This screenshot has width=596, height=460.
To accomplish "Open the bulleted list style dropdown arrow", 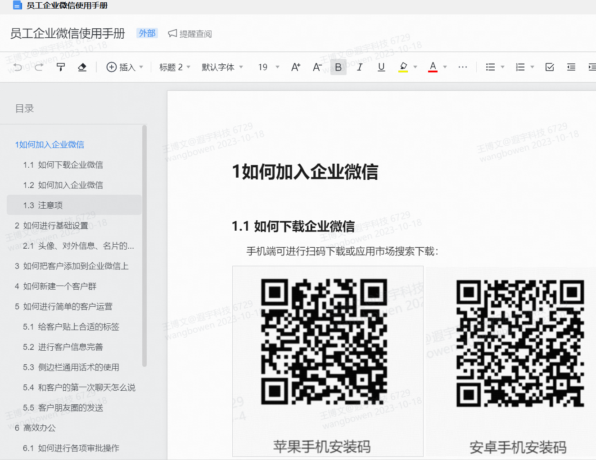I will coord(502,67).
